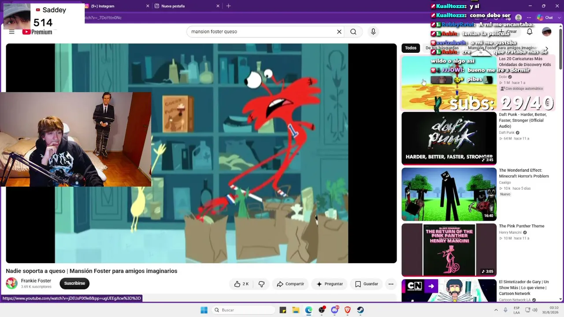Show hidden system tray icons
Screen dimensions: 564x317
click(497, 310)
